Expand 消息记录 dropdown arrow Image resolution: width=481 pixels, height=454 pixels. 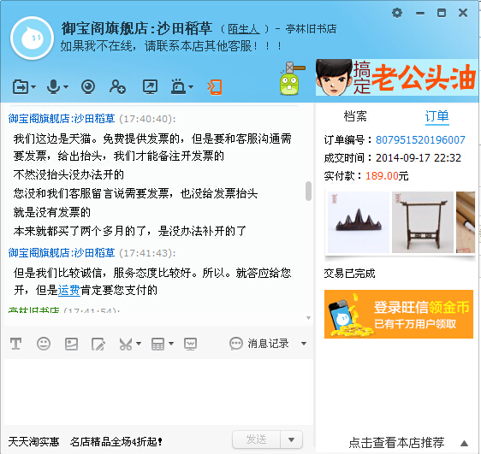(x=304, y=344)
